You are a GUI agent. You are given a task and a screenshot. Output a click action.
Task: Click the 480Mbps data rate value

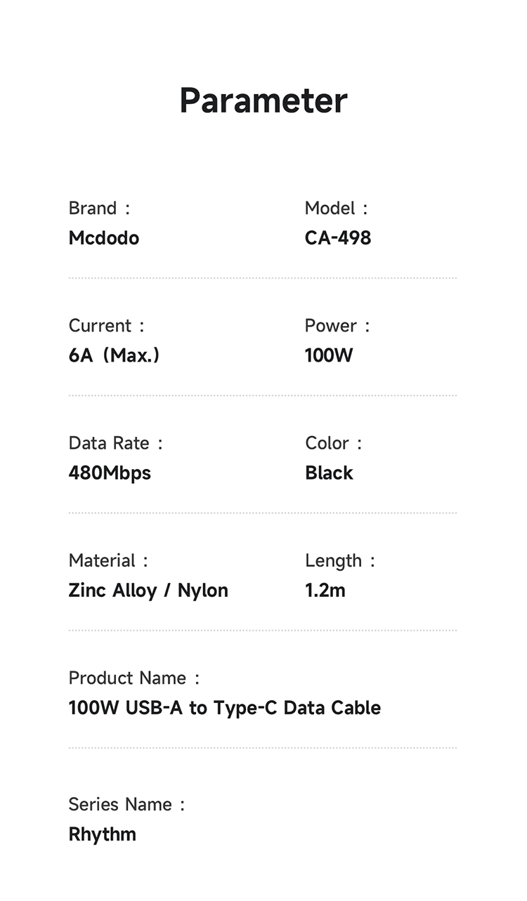(x=110, y=473)
